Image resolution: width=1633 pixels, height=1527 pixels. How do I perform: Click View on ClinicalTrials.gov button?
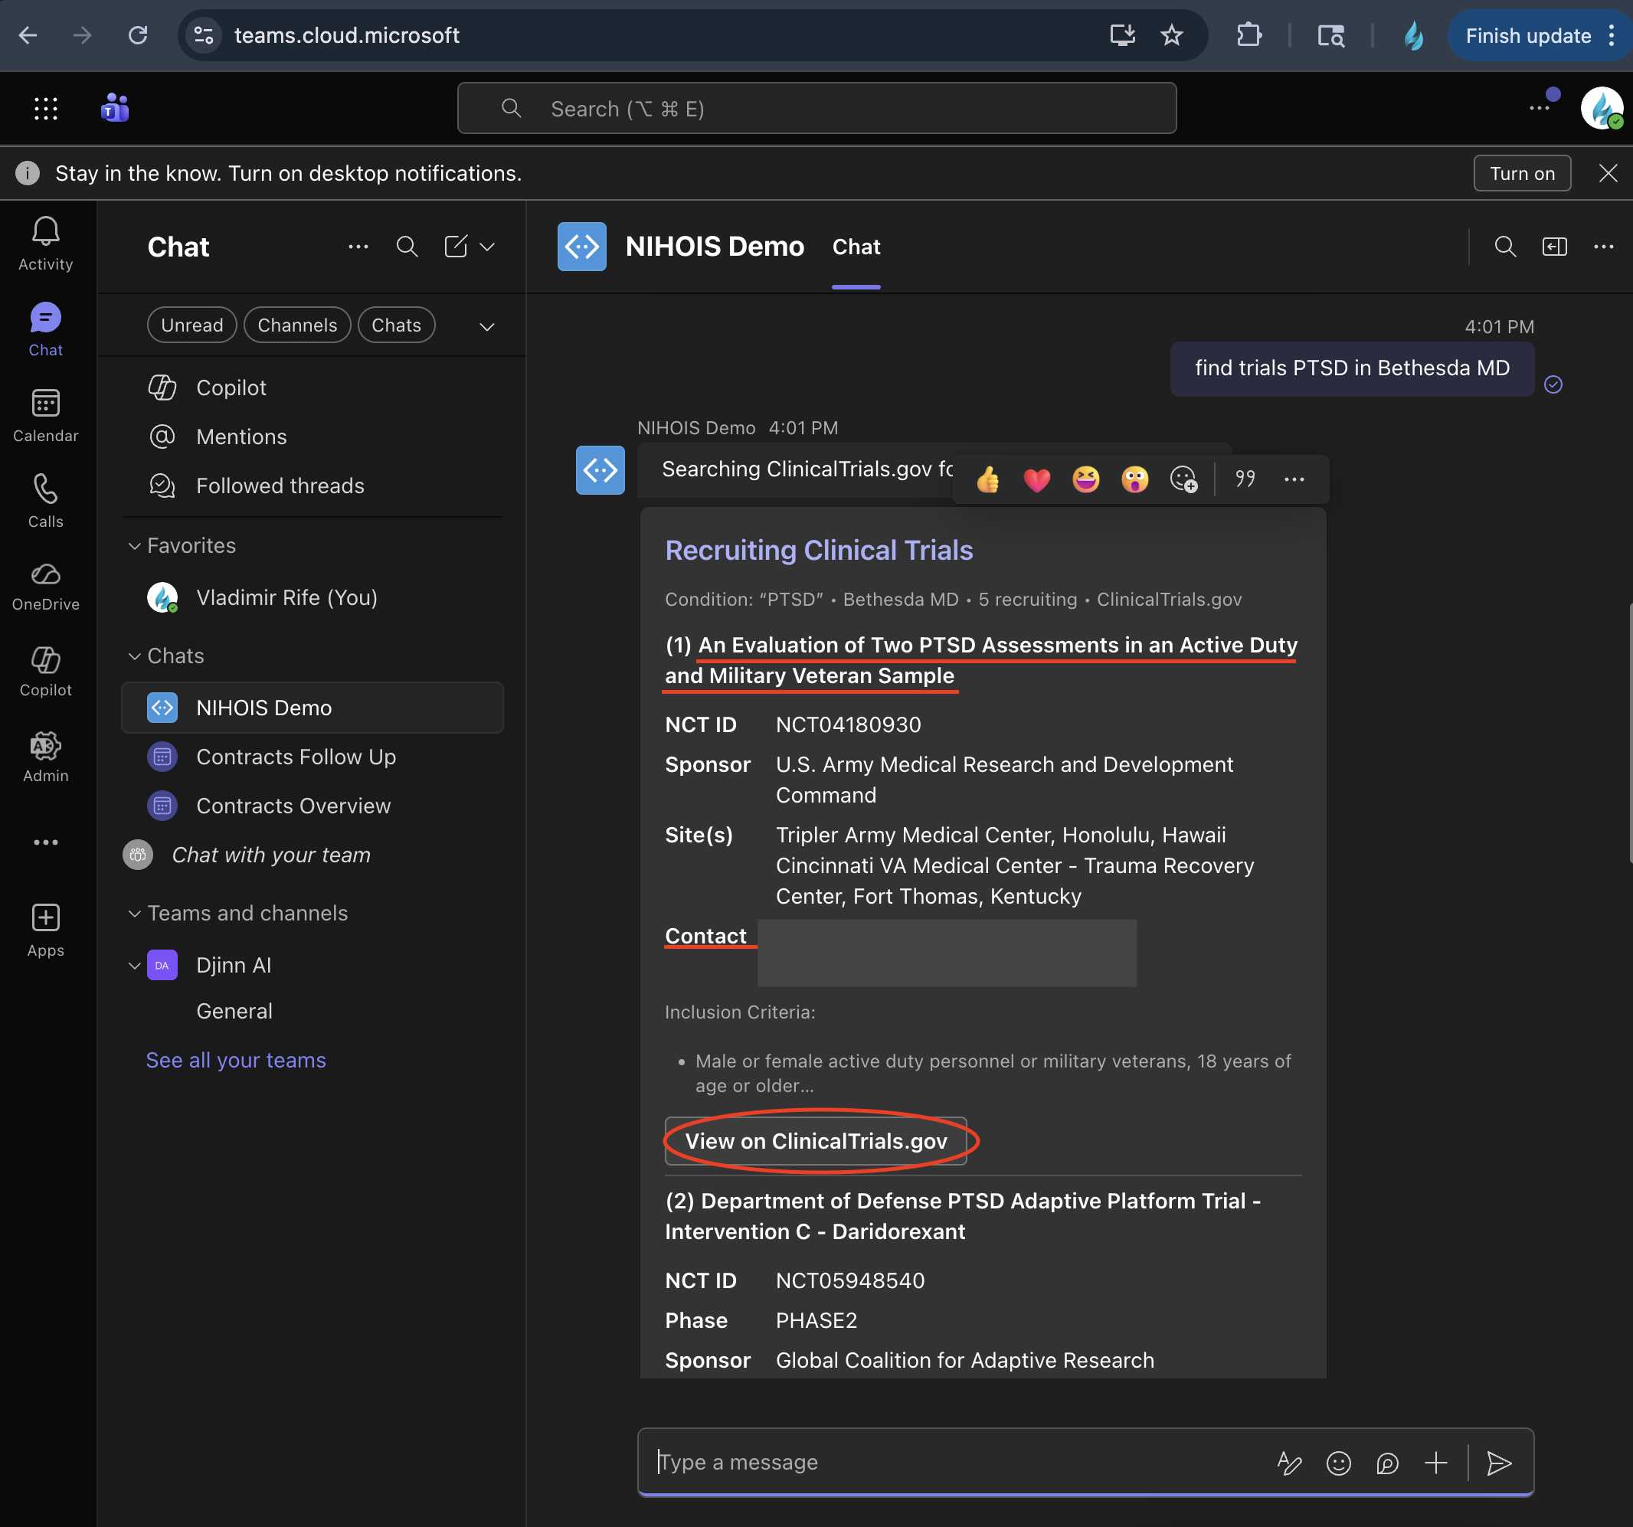coord(816,1142)
